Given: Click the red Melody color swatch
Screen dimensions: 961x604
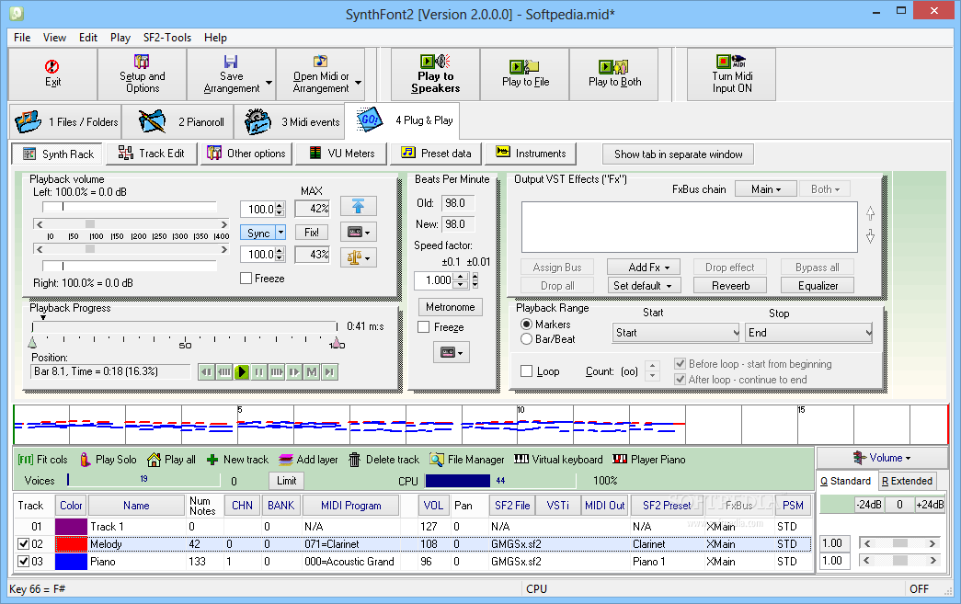Looking at the screenshot, I should click(71, 543).
